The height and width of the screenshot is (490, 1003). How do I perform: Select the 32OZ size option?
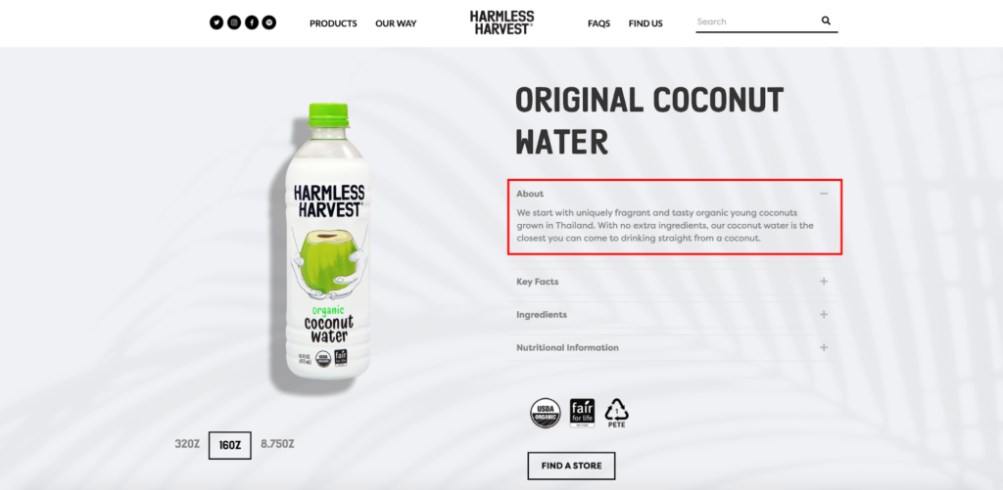pyautogui.click(x=187, y=444)
